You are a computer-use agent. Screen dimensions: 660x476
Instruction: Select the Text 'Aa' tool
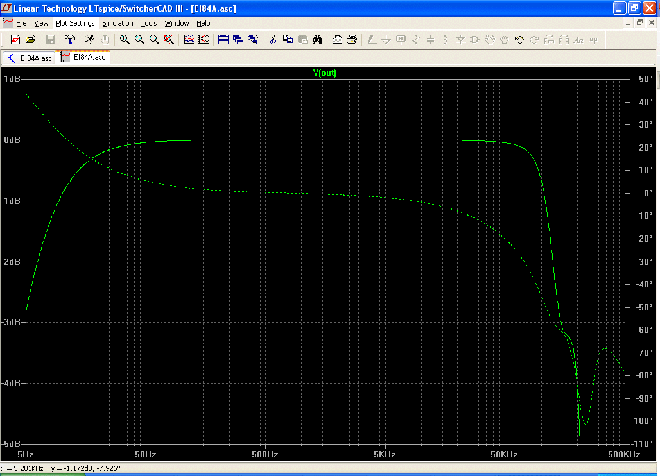coord(578,40)
